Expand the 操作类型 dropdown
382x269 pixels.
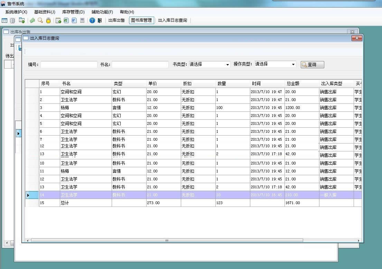(x=293, y=64)
